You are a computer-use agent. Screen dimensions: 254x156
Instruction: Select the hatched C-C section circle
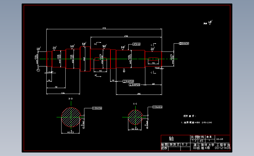[135, 117]
